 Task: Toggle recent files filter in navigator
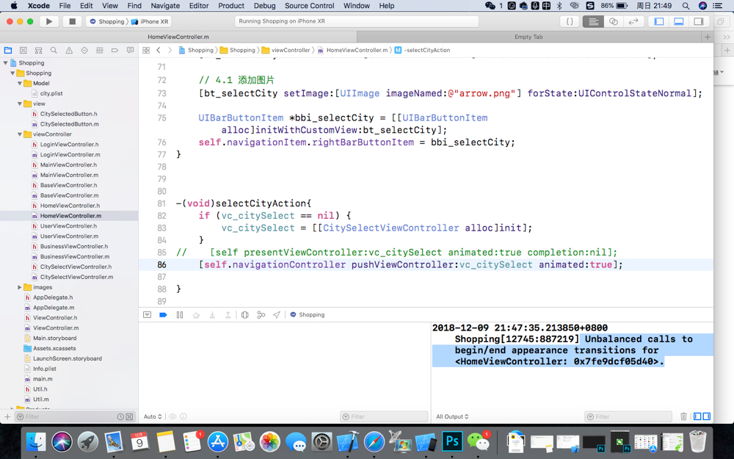point(121,416)
